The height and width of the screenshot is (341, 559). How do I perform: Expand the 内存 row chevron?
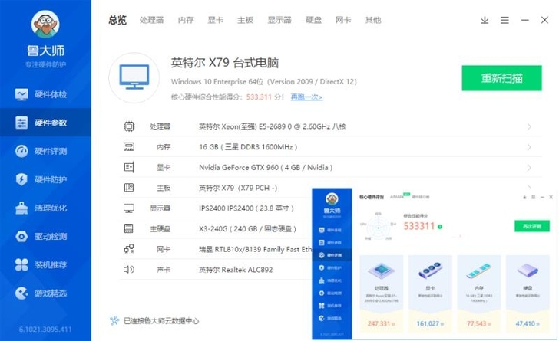point(529,147)
